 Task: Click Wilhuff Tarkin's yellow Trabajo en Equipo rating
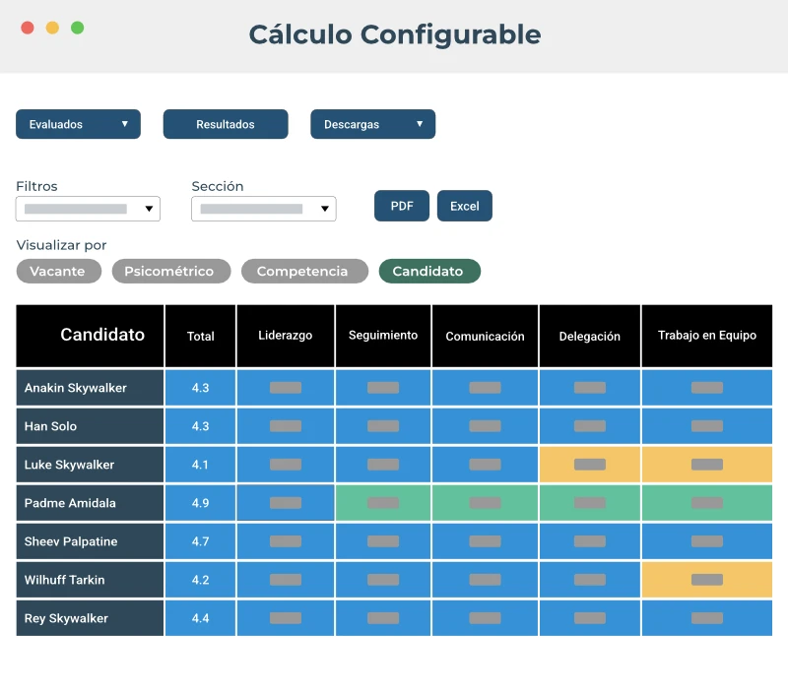(x=706, y=580)
